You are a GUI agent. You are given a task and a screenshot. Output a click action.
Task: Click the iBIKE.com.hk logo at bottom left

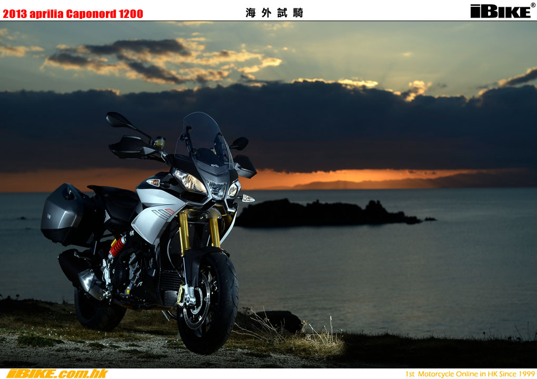click(56, 373)
